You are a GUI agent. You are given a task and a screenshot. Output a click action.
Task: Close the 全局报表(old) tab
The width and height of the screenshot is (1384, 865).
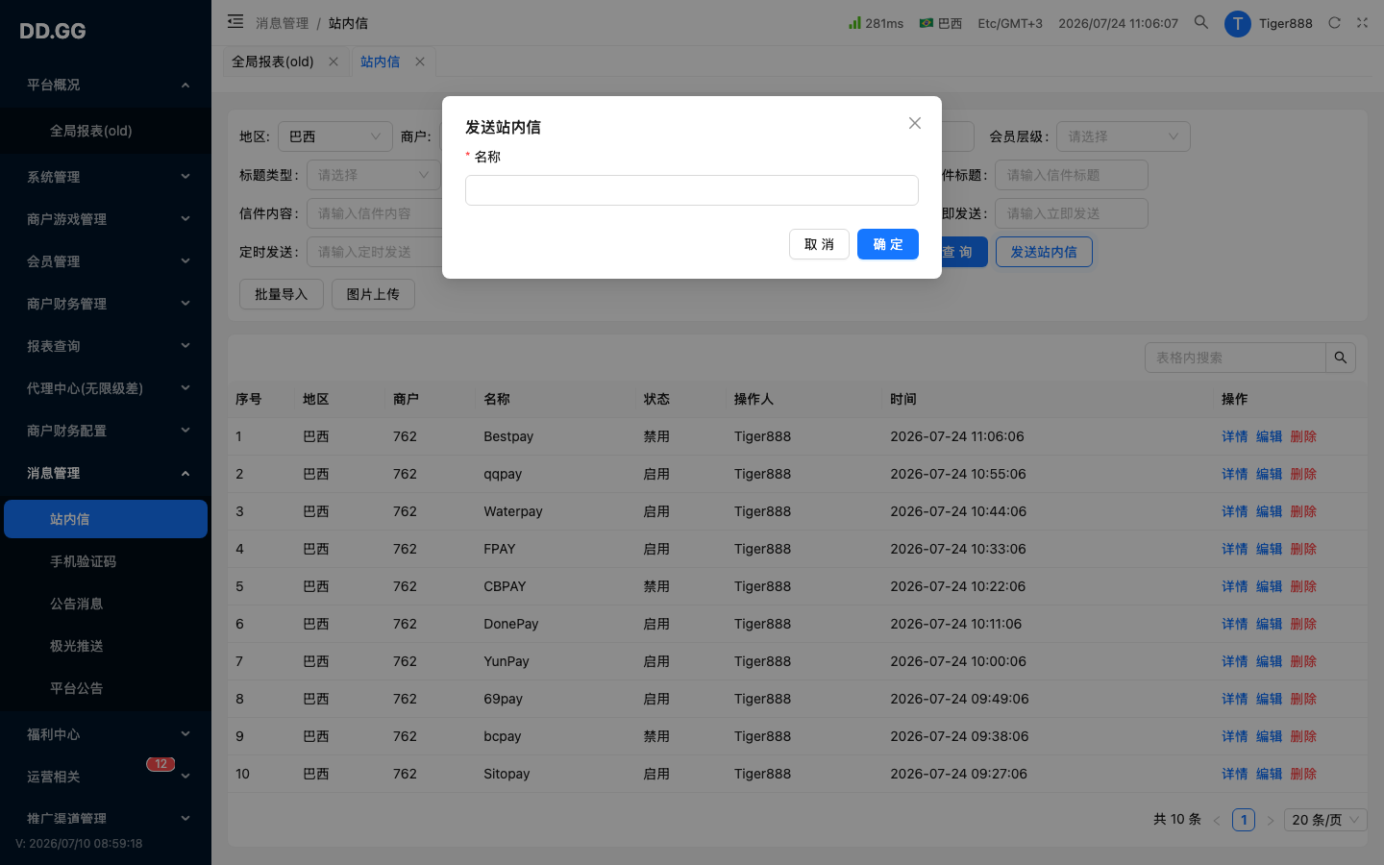[334, 62]
